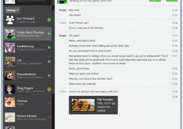Viewport: 183px width, 129px height.
Task: Click message 'What were you making?'
Action: point(82,84)
